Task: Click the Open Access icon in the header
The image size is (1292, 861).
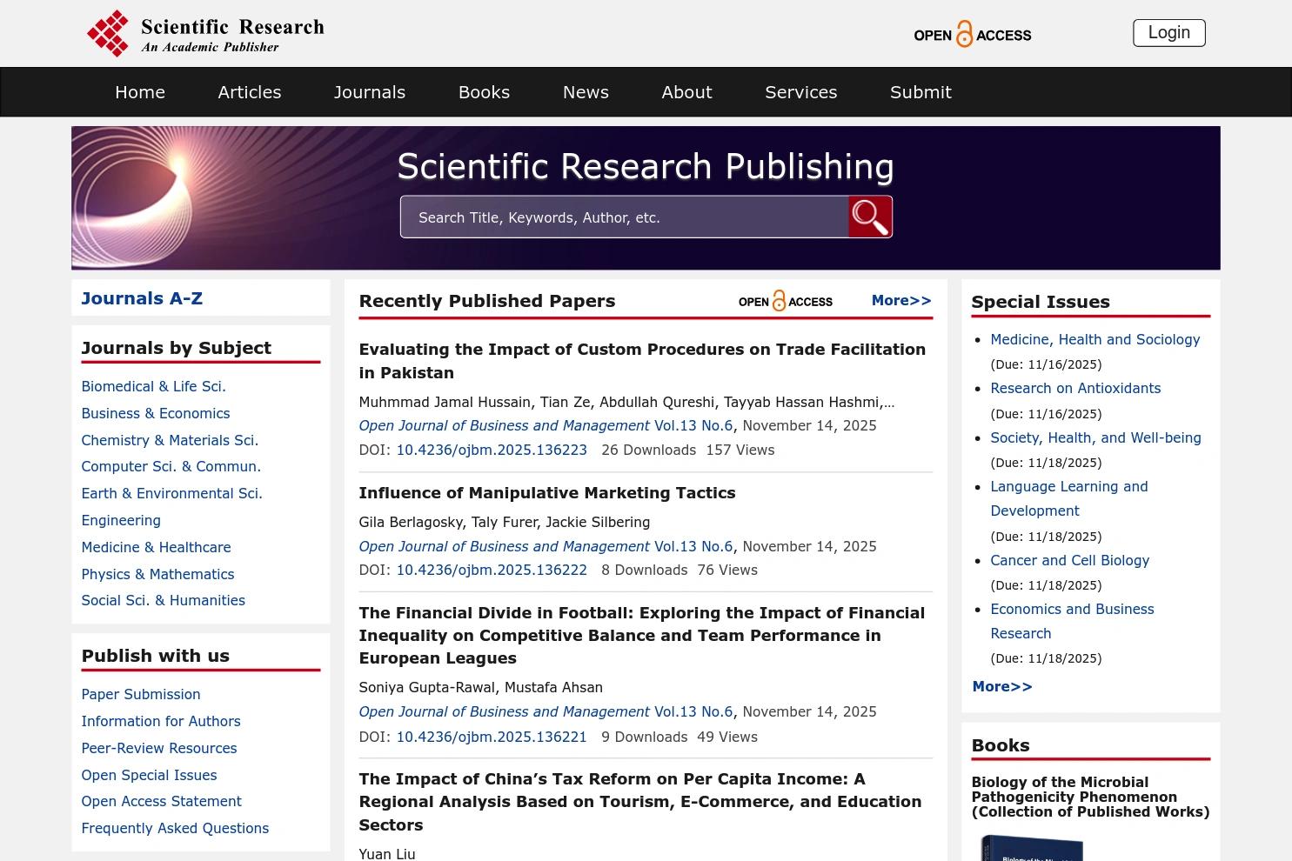Action: pyautogui.click(x=972, y=33)
